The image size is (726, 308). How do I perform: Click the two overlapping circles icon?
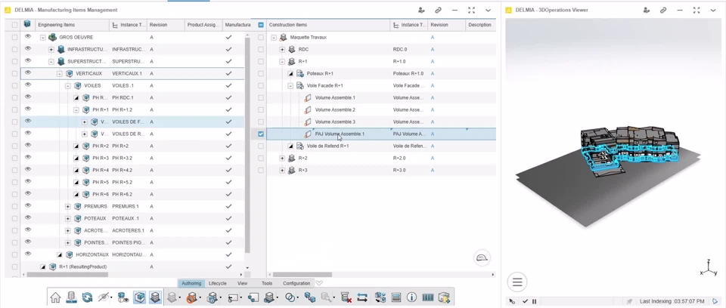coord(290,297)
